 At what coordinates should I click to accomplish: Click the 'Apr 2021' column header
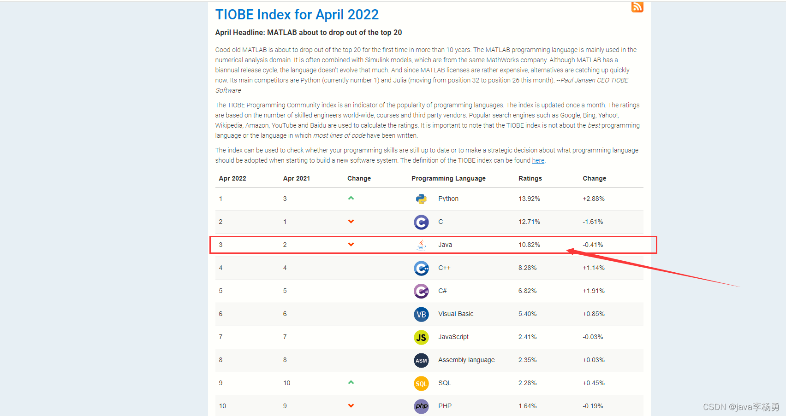click(x=297, y=178)
